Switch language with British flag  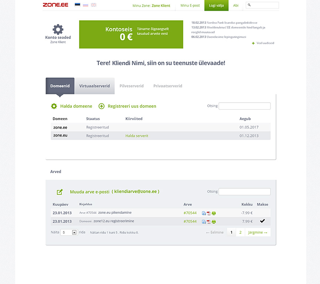coord(93,5)
